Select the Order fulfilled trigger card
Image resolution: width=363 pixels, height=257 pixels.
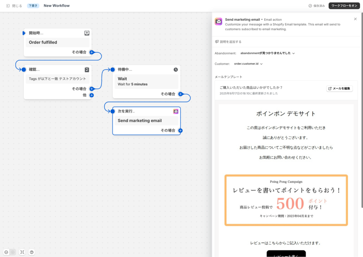pyautogui.click(x=57, y=42)
